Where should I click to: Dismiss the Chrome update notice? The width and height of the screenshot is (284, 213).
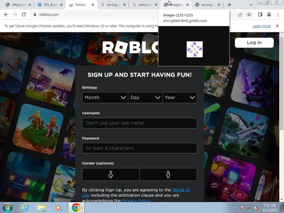[277, 26]
